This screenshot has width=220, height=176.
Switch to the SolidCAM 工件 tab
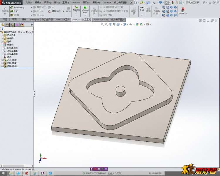coord(62,20)
